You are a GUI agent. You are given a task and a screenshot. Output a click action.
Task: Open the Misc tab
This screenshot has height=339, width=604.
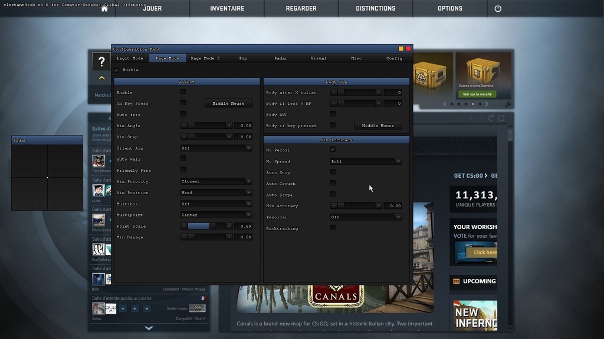pos(356,58)
